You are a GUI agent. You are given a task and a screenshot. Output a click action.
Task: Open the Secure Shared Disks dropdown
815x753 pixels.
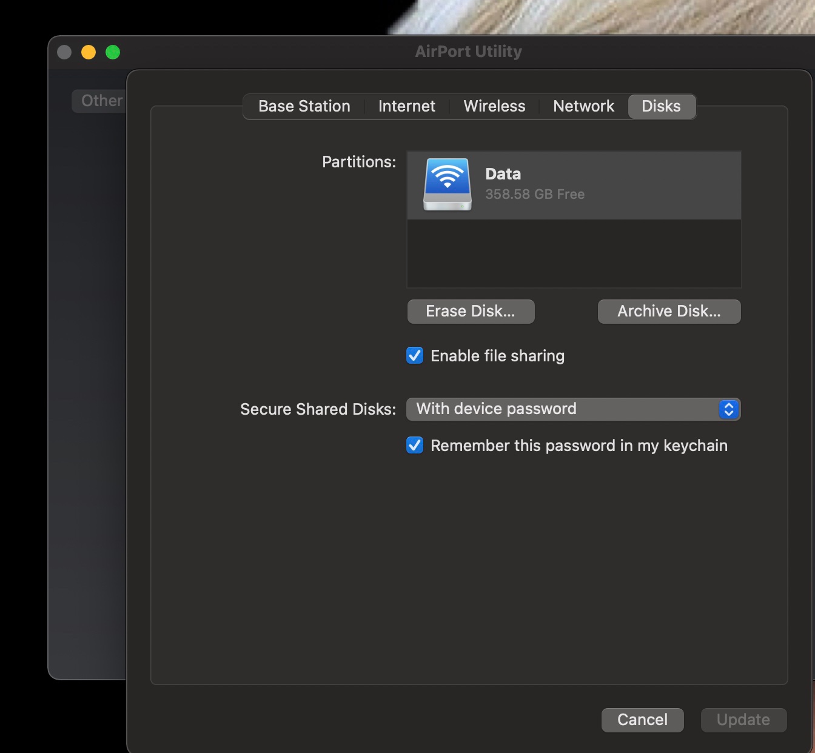click(x=573, y=409)
